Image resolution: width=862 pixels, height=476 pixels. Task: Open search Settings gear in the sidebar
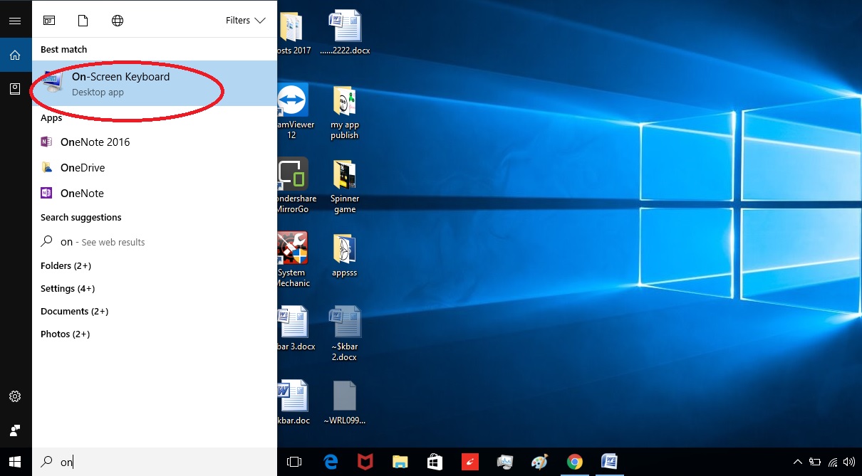point(15,396)
